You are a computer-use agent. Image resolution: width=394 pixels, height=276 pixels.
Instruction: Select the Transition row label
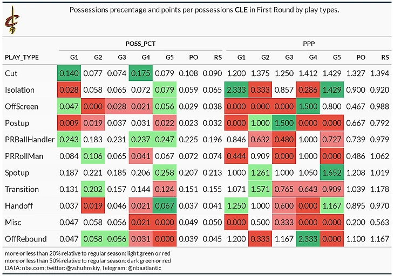22,189
